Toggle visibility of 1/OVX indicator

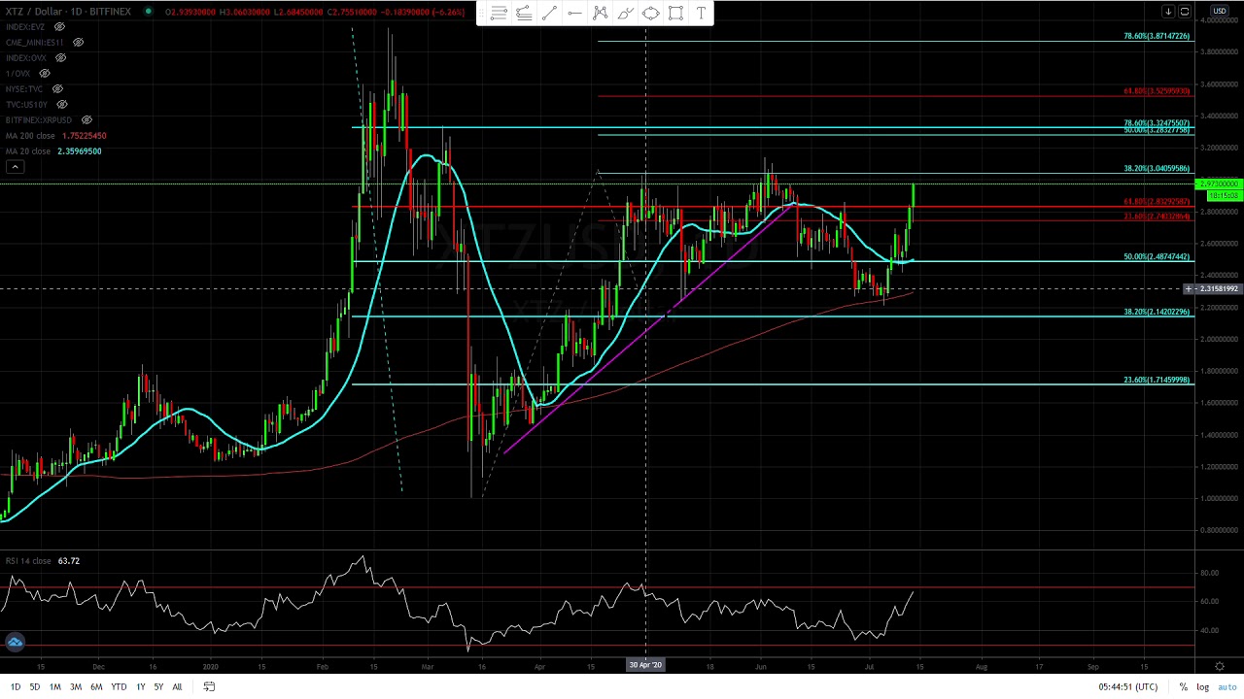click(x=45, y=74)
